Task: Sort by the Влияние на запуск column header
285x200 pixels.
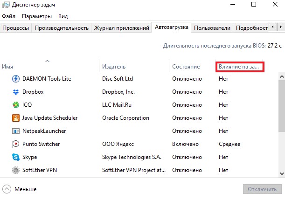Action: 239,67
